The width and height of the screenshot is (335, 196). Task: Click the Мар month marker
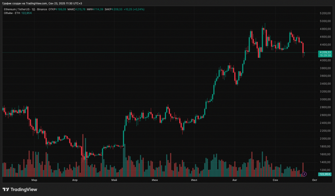[x=34, y=180]
